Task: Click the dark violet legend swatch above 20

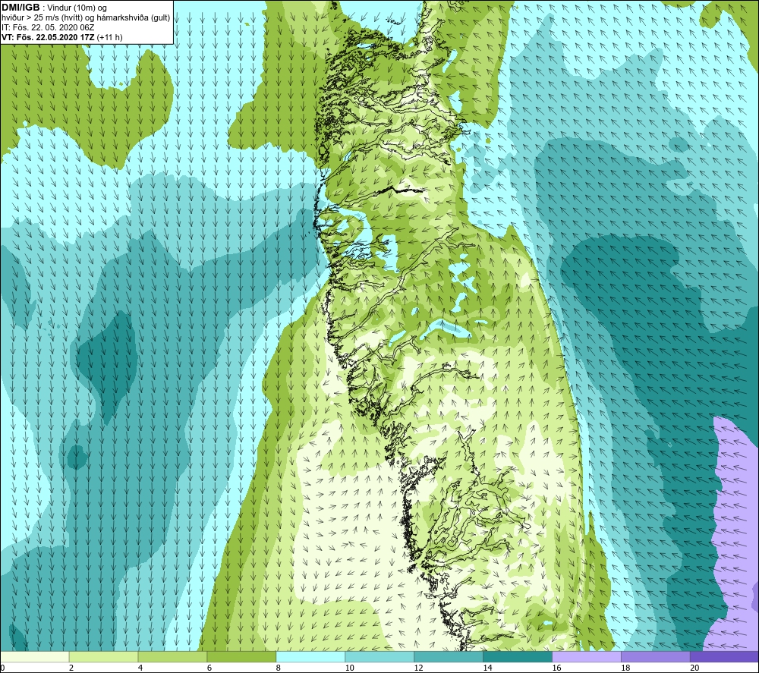Action: [724, 656]
